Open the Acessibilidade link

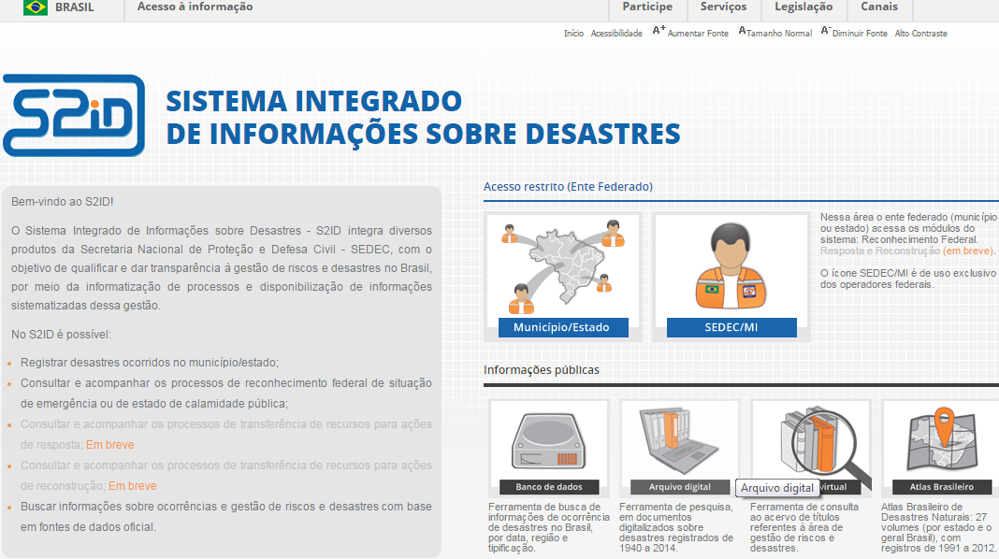(x=616, y=34)
